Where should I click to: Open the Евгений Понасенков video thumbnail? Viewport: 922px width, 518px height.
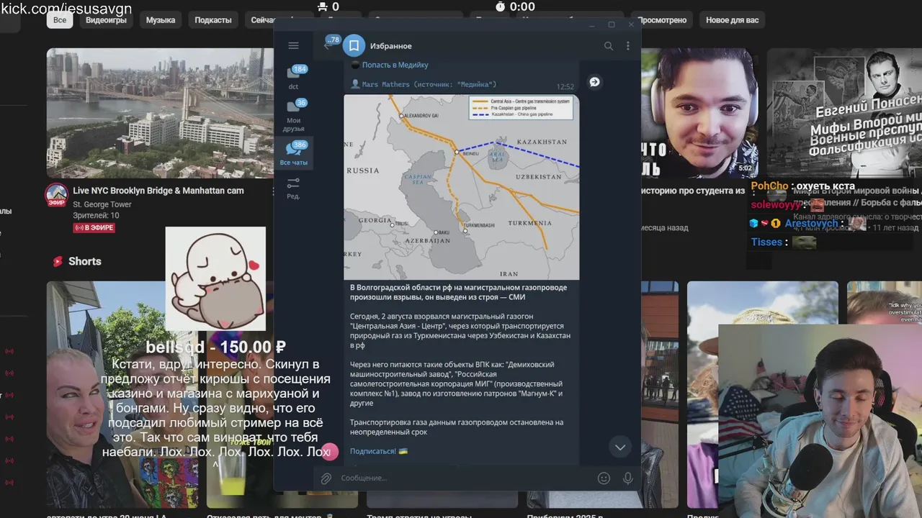844,113
